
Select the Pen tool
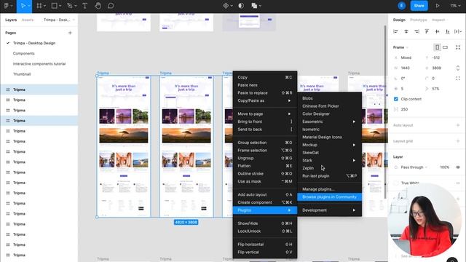tap(70, 6)
